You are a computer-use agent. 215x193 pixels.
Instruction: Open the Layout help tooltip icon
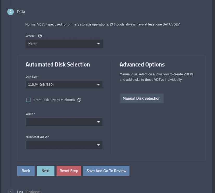click(x=40, y=36)
